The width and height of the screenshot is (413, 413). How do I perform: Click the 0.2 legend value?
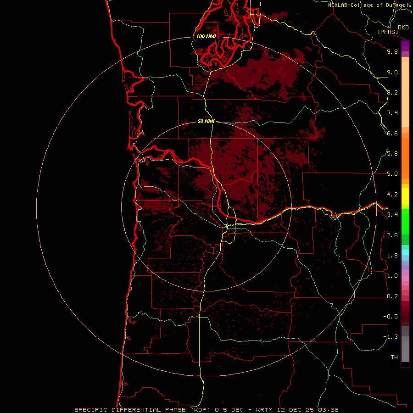click(392, 296)
